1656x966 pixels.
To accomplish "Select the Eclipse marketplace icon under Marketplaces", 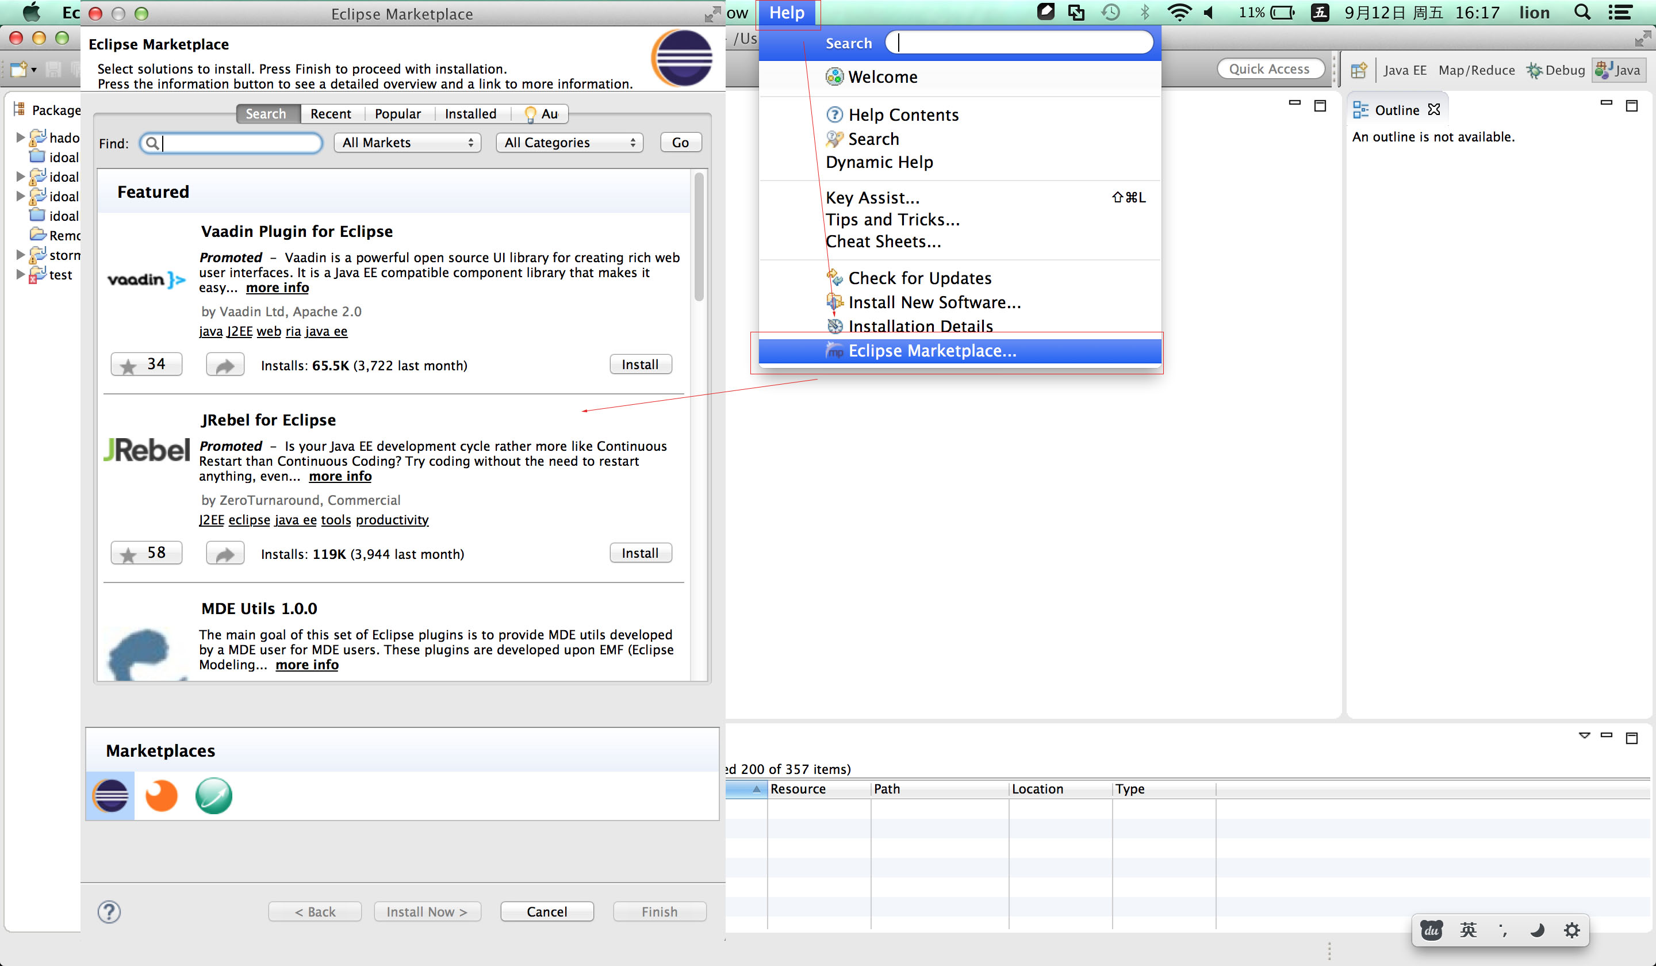I will (x=110, y=796).
